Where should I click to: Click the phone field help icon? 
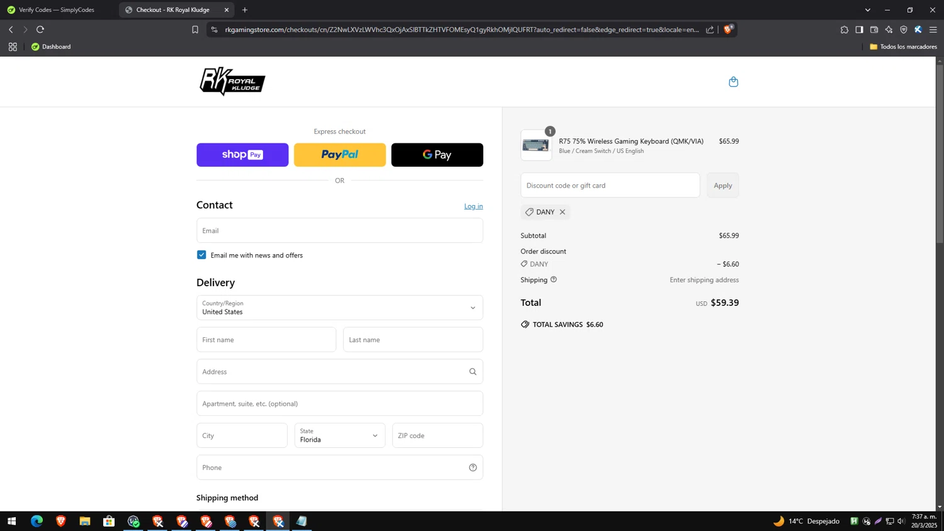[x=473, y=467]
